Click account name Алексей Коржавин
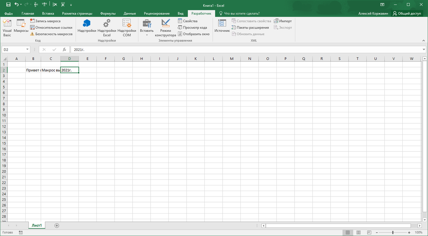 point(374,13)
